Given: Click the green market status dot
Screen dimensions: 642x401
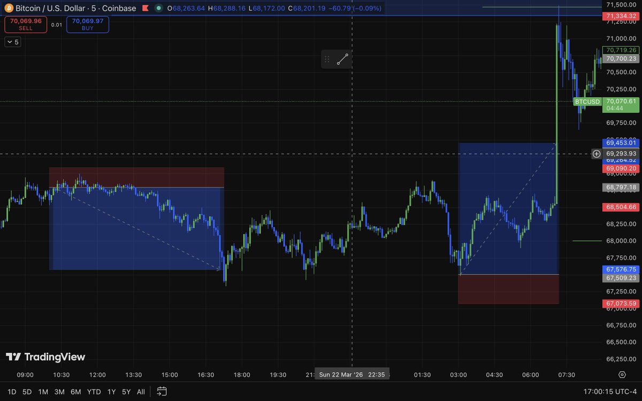Looking at the screenshot, I should click(159, 9).
